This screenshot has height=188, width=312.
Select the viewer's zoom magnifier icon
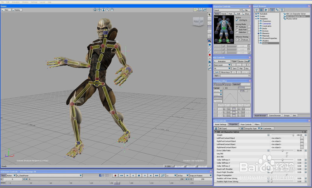pyautogui.click(x=108, y=10)
